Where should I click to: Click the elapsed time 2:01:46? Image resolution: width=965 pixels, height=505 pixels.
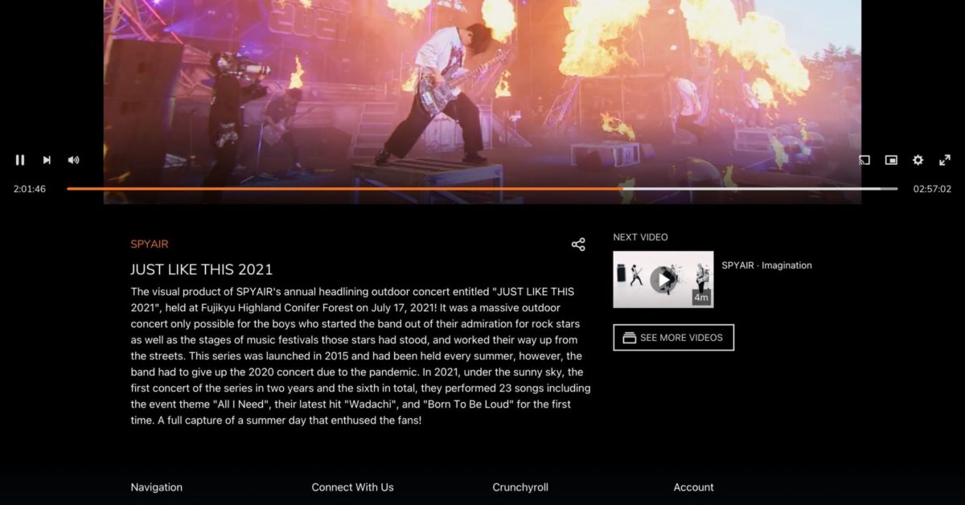pyautogui.click(x=30, y=189)
